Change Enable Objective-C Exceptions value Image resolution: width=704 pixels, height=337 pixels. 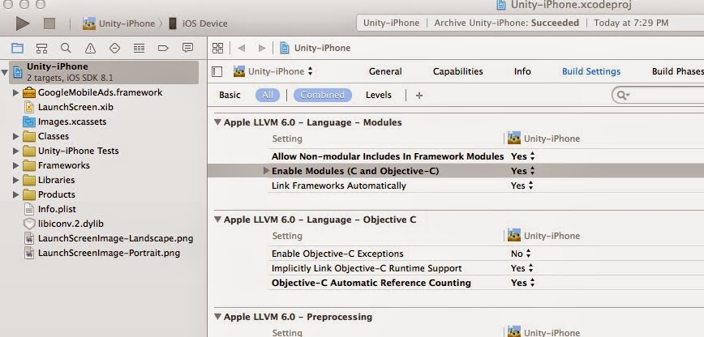pyautogui.click(x=521, y=254)
